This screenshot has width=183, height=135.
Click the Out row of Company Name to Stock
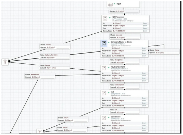click(125, 53)
